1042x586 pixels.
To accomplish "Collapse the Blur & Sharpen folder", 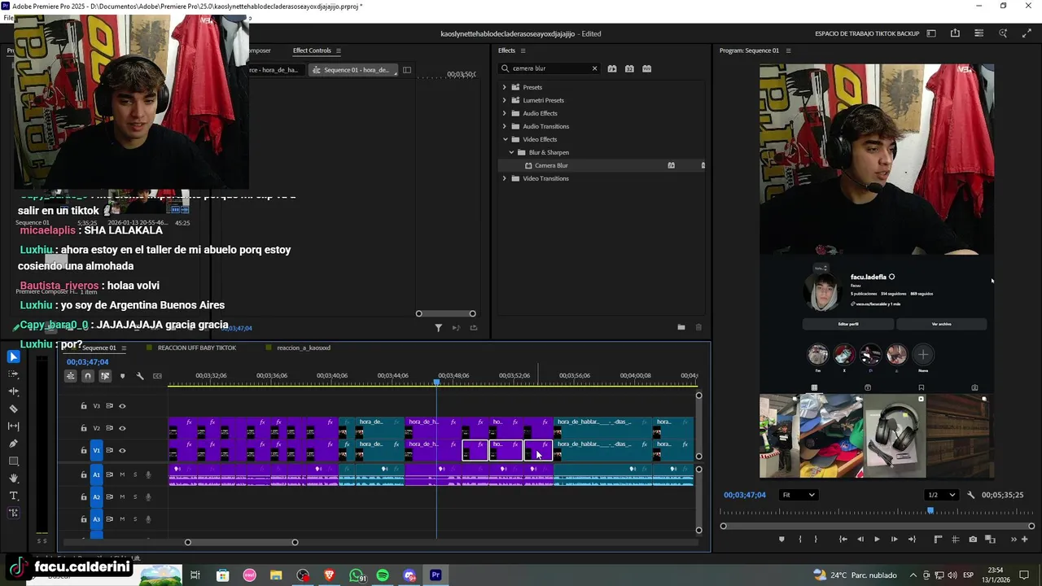I will pyautogui.click(x=511, y=152).
